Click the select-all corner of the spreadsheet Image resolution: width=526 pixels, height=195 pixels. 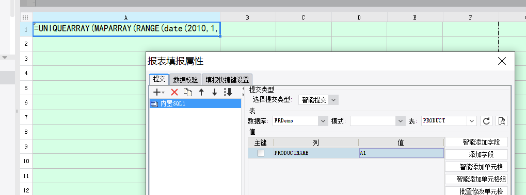26,17
